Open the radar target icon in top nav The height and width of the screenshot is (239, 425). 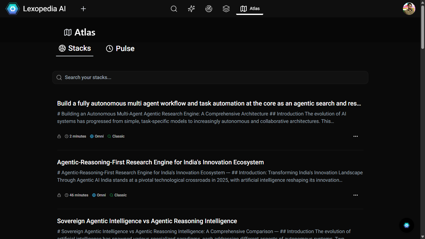coord(209,9)
